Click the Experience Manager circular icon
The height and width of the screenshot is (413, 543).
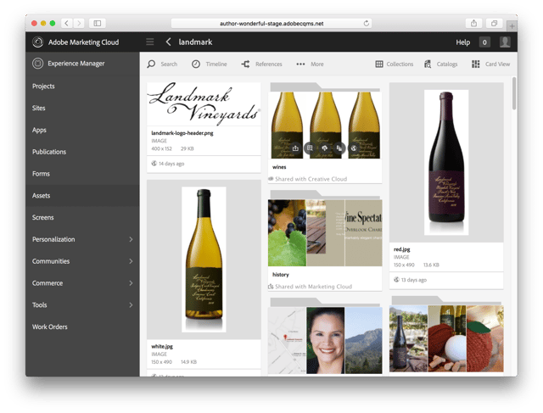tap(37, 64)
